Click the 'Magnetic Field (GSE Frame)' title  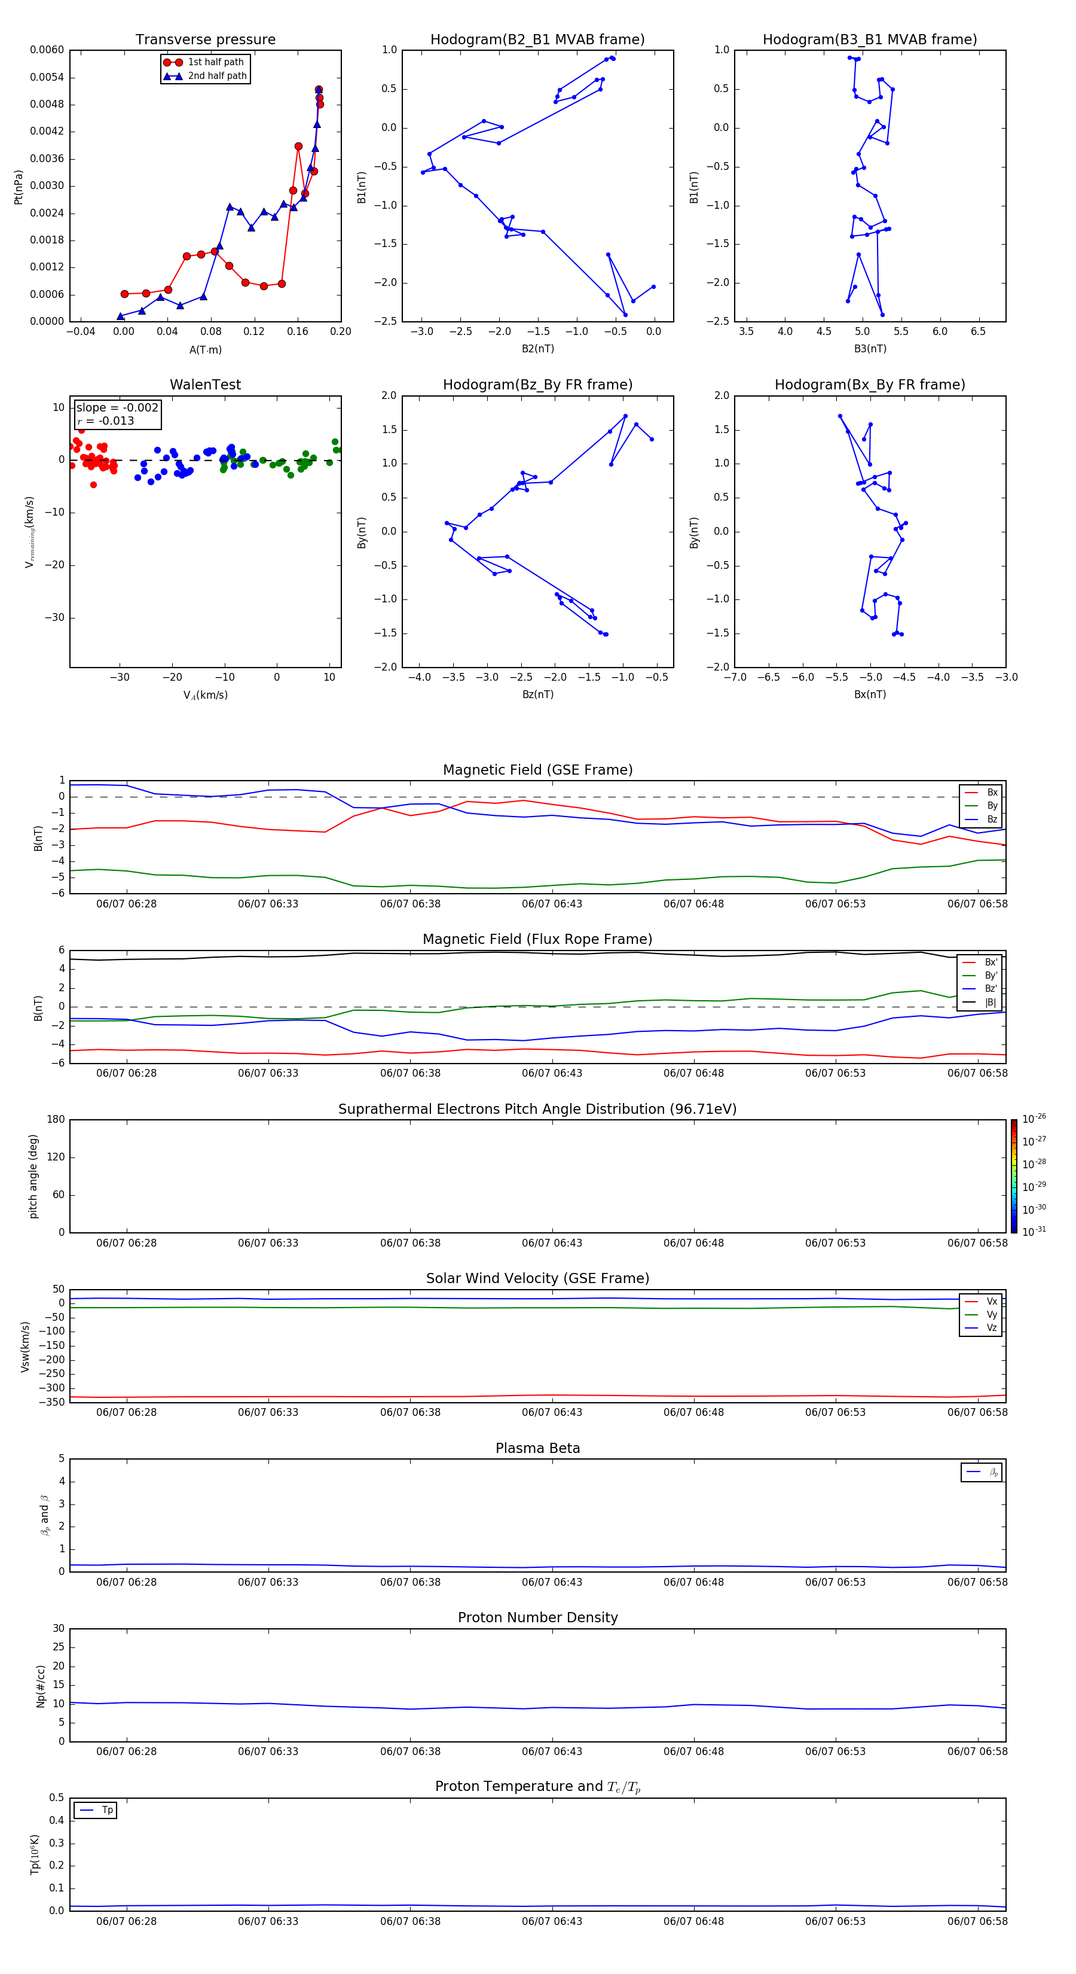pyautogui.click(x=537, y=770)
